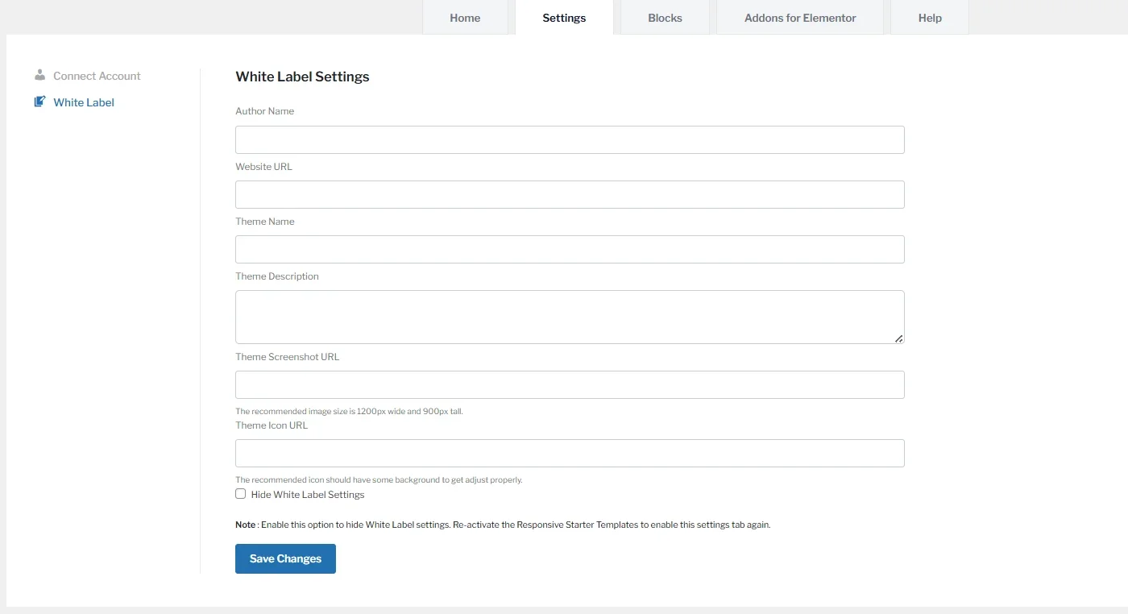The width and height of the screenshot is (1128, 614).
Task: Focus the Theme Screenshot URL field
Action: [x=569, y=384]
